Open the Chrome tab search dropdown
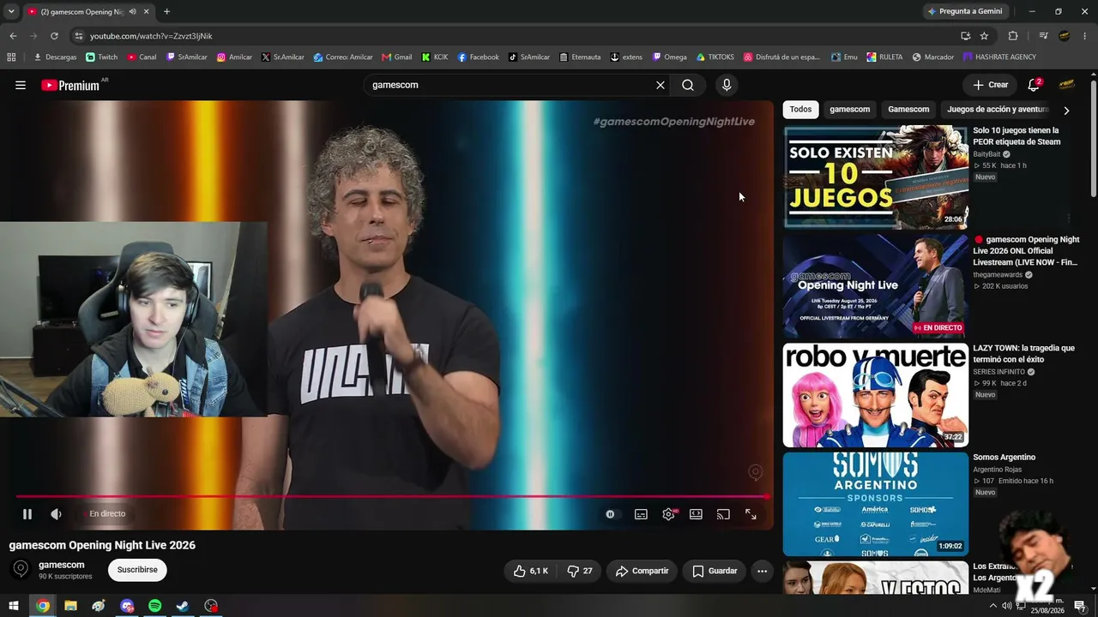 [11, 11]
